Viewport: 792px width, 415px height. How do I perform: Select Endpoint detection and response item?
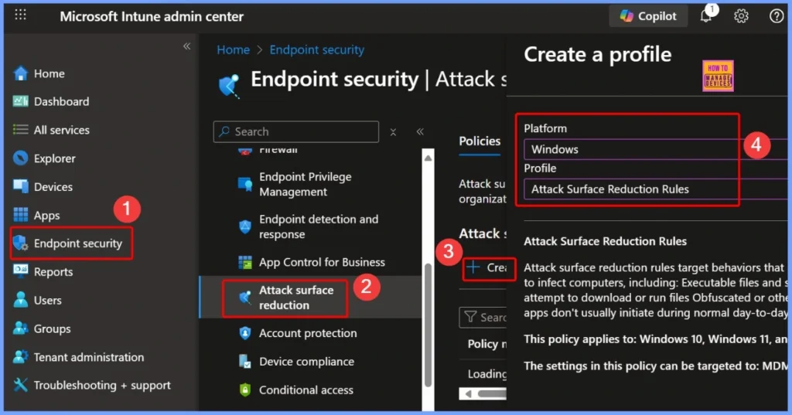[x=319, y=226]
